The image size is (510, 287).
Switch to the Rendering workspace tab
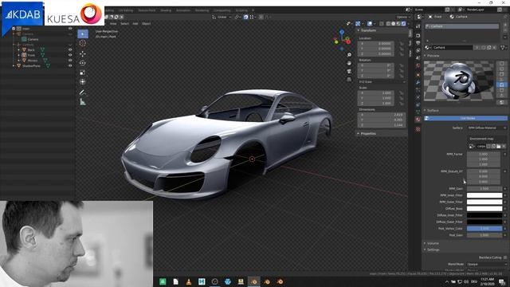202,10
